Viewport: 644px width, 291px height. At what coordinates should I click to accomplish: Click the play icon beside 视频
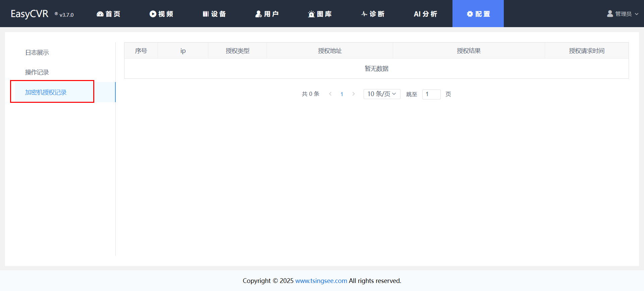tap(153, 14)
